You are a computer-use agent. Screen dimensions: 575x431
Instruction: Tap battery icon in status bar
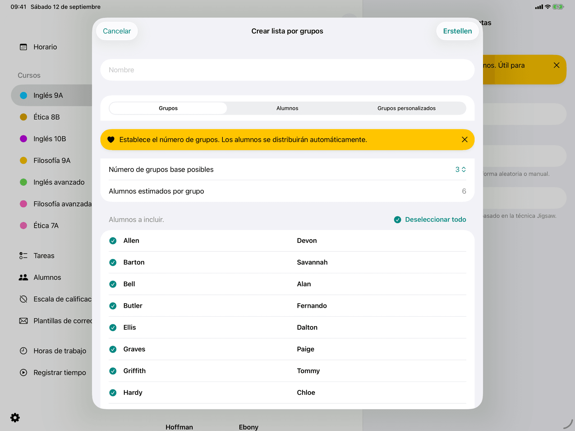pos(558,7)
